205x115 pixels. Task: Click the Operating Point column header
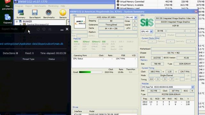tap(80, 55)
